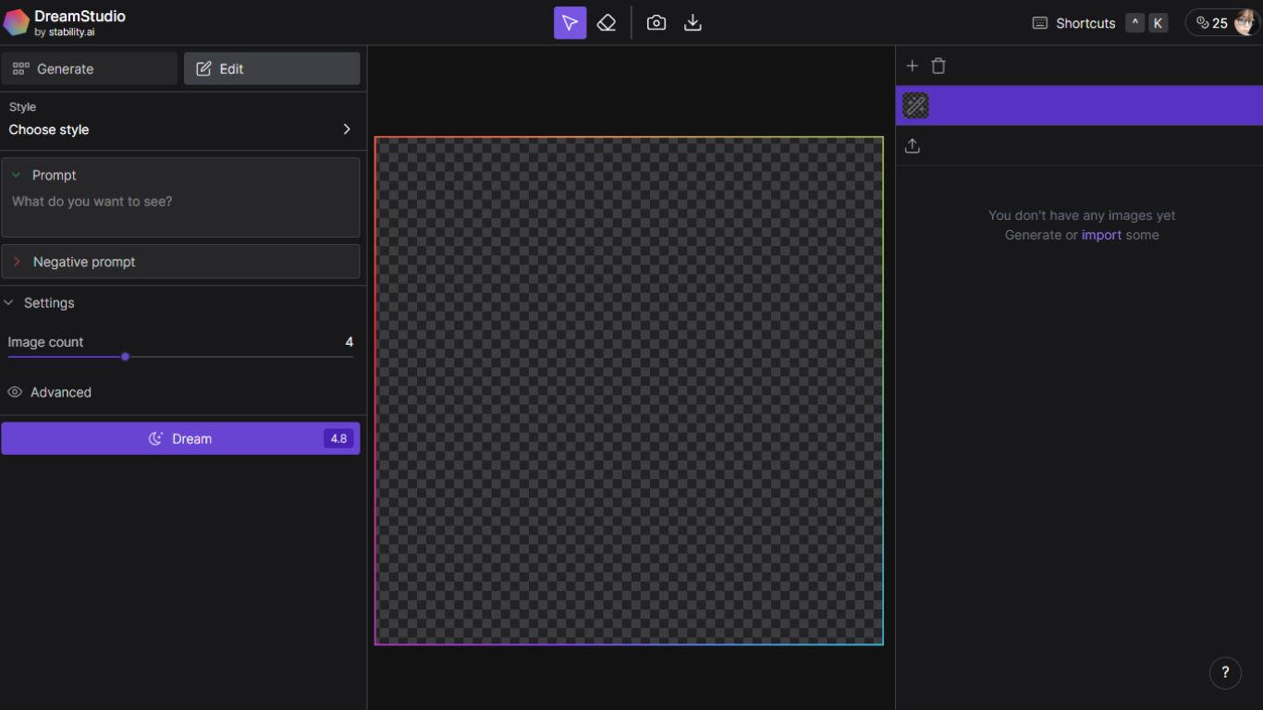Delete layer using trash icon
Viewport: 1263px width, 710px height.
[x=938, y=66]
